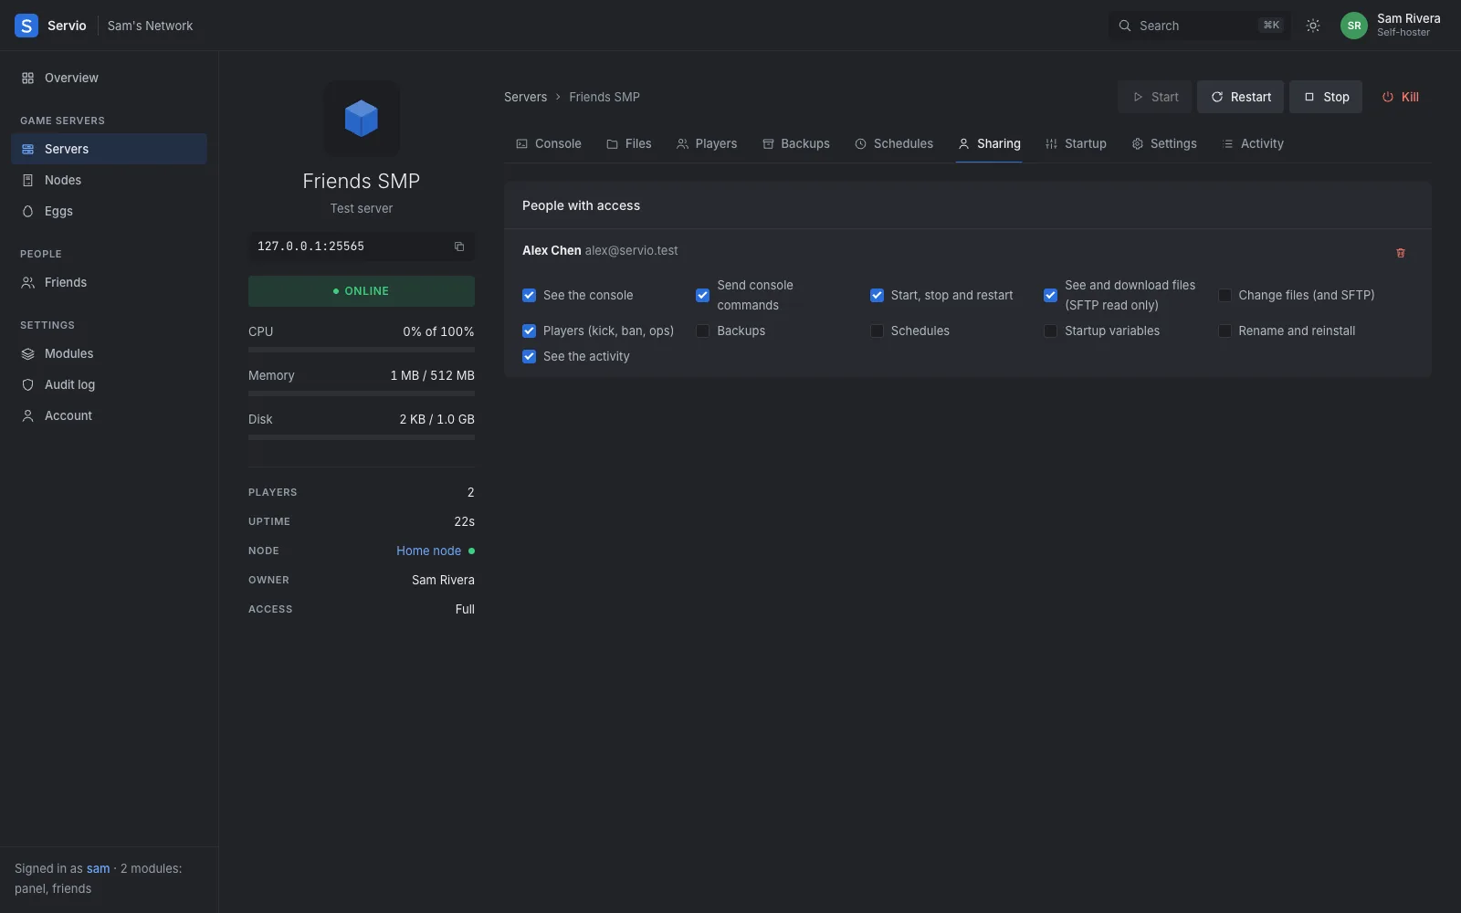Copy the server address 127.0.0.1:25565
Viewport: 1461px width, 913px height.
[459, 247]
